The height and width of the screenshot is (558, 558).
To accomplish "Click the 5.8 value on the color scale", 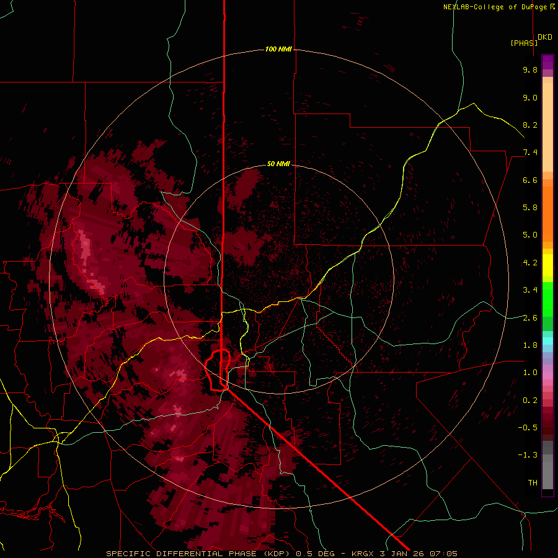I will coord(530,208).
